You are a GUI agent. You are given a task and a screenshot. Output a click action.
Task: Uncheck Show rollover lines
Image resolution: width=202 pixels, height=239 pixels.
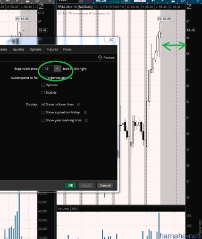43,104
